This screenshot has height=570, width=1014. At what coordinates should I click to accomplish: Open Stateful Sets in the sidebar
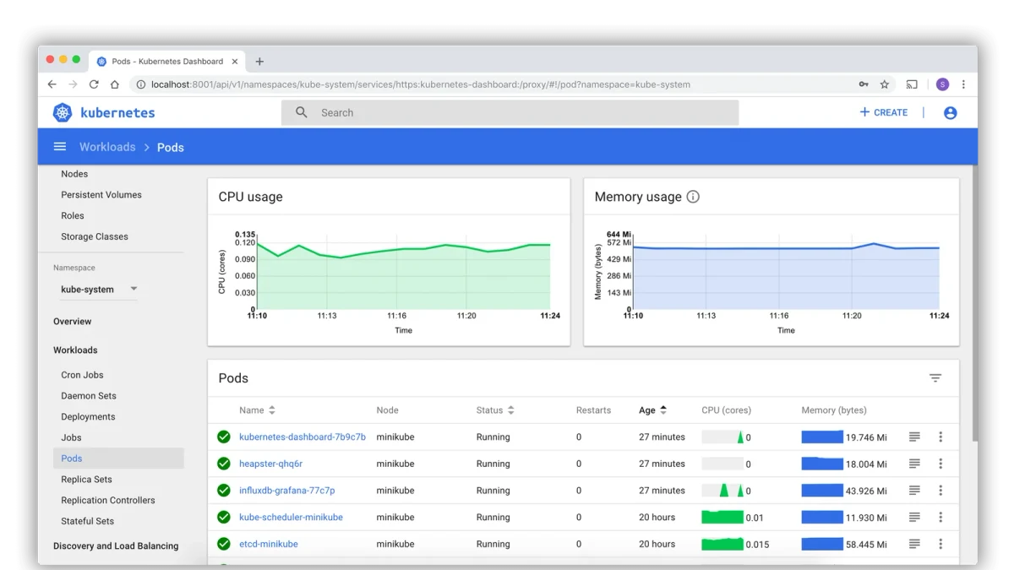tap(87, 521)
